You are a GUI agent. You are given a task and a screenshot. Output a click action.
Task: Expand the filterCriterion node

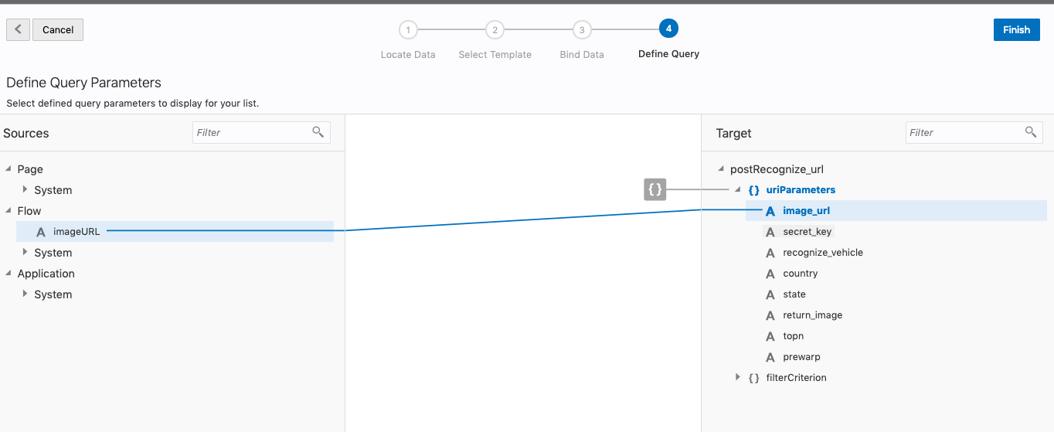(x=738, y=377)
